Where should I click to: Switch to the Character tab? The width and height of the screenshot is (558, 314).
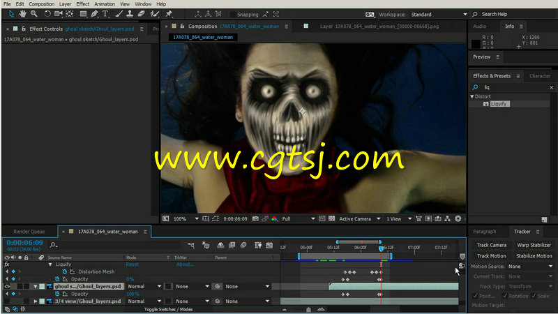point(539,76)
